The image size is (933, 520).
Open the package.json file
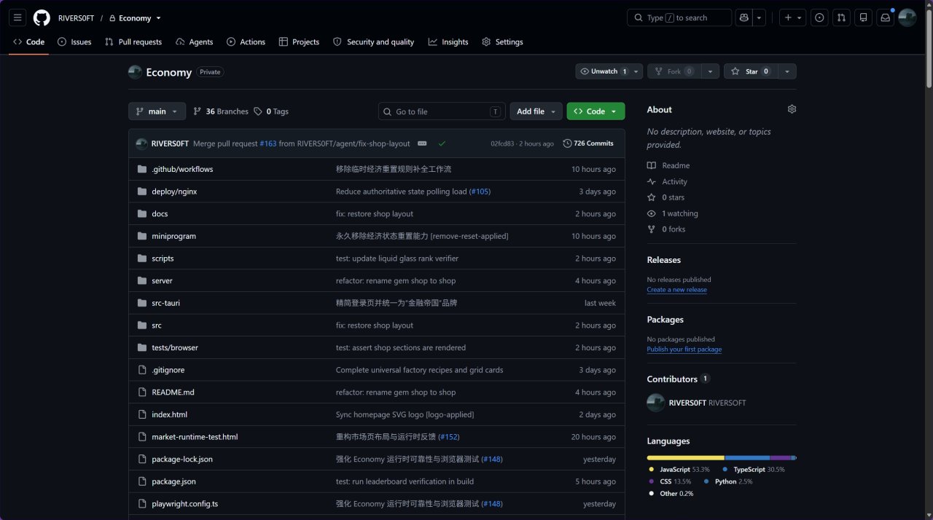tap(173, 481)
